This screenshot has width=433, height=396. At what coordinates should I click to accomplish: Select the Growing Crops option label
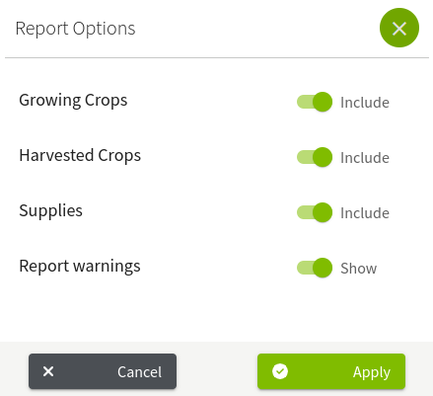(x=73, y=101)
